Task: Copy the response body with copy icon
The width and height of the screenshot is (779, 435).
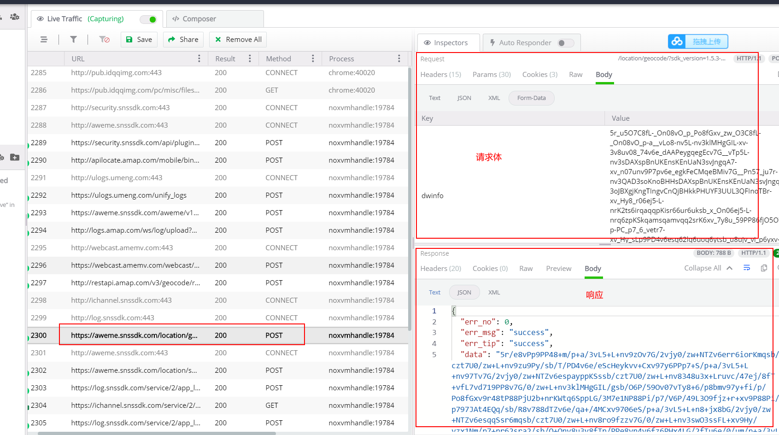Action: (764, 268)
